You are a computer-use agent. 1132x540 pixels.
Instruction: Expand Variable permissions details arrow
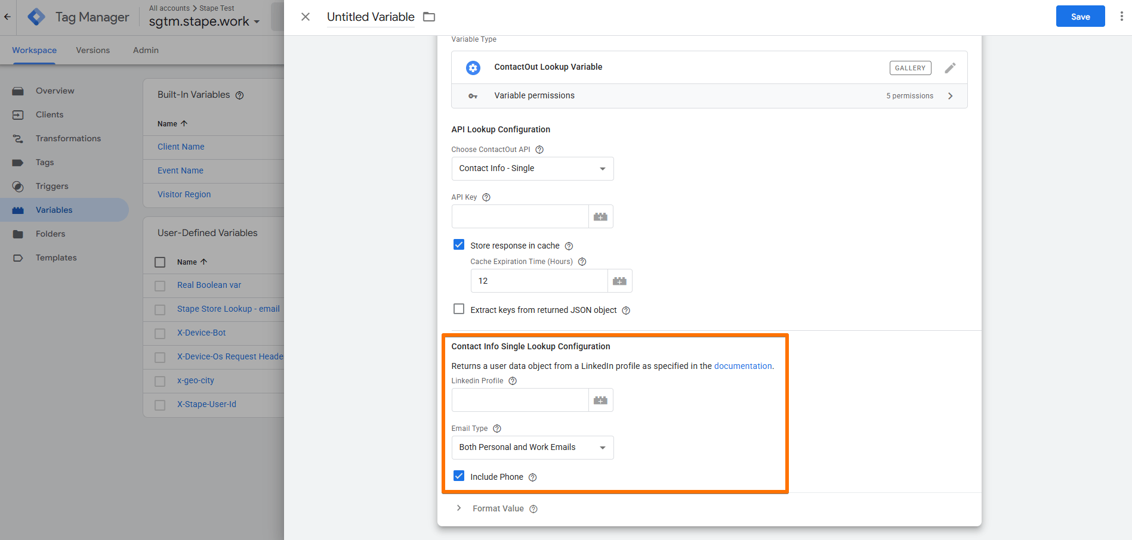[x=951, y=96]
